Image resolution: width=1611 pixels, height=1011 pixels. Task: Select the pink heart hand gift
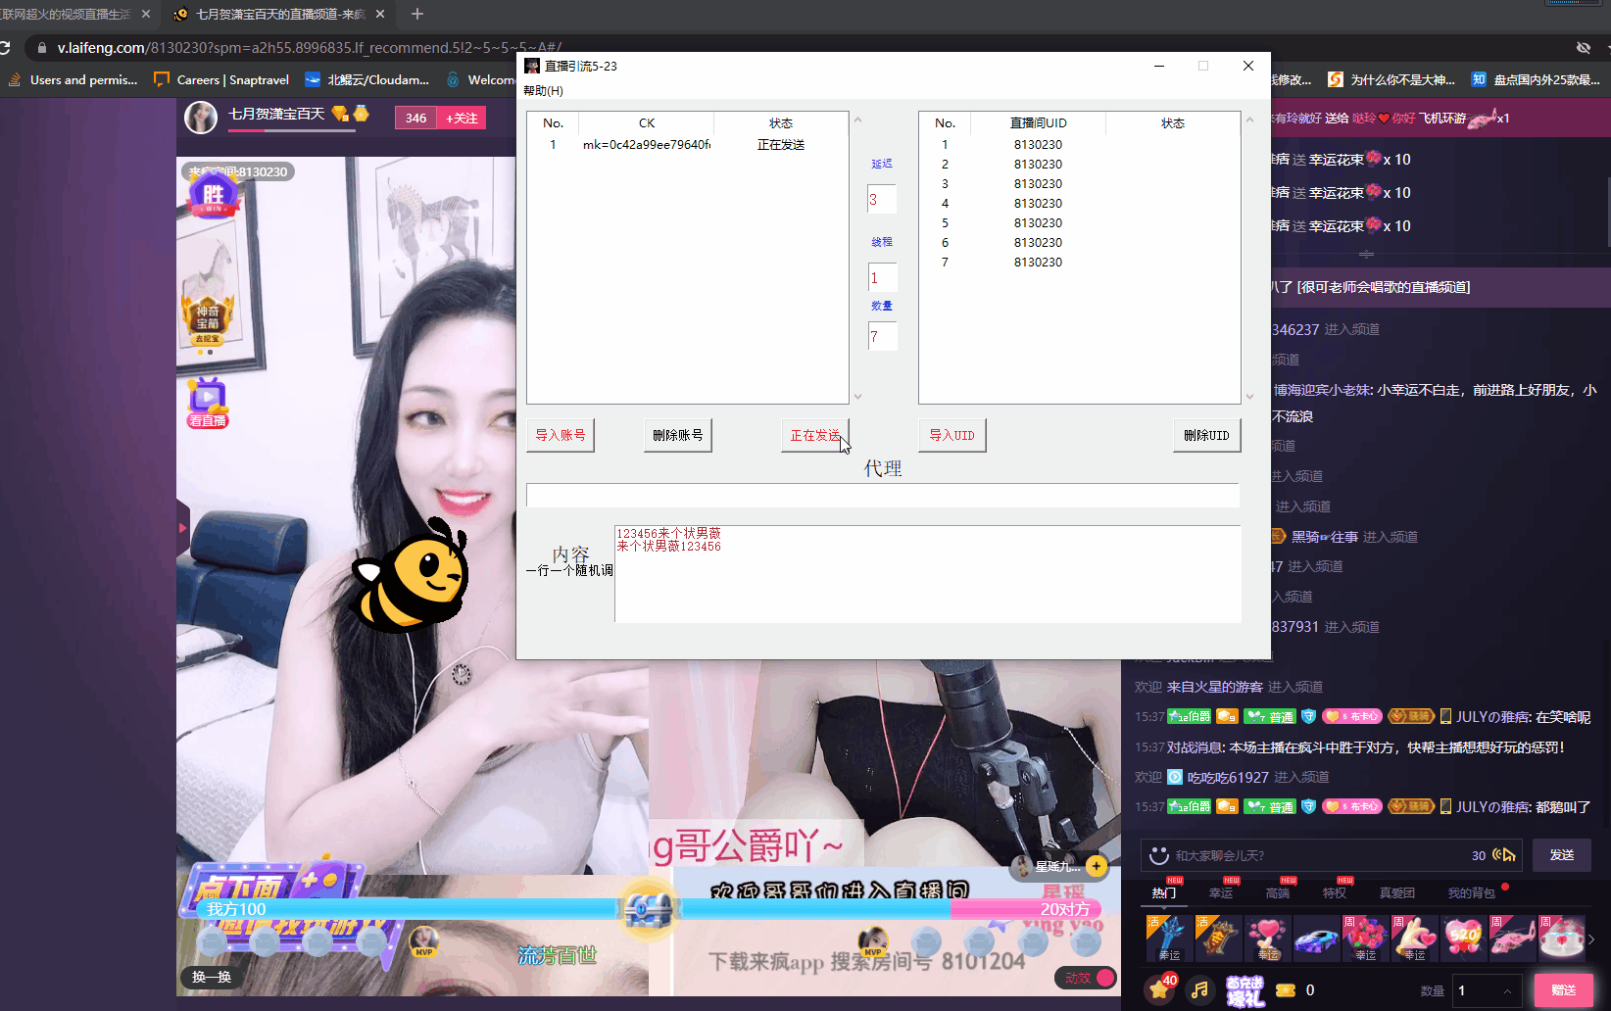pyautogui.click(x=1268, y=939)
